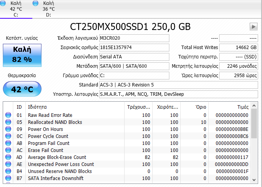Click status orb for Power On Hours
Screen dimensions: 262x187
(x=8, y=129)
